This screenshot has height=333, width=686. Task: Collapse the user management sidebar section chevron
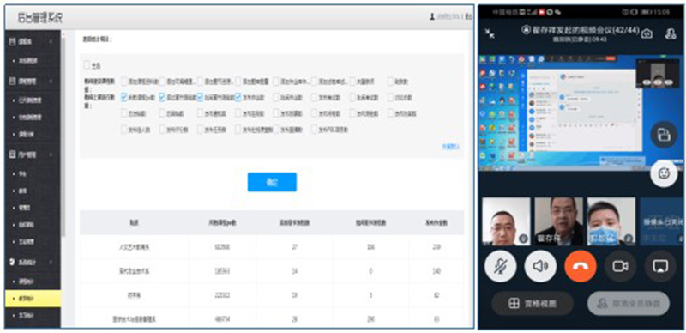pos(51,154)
